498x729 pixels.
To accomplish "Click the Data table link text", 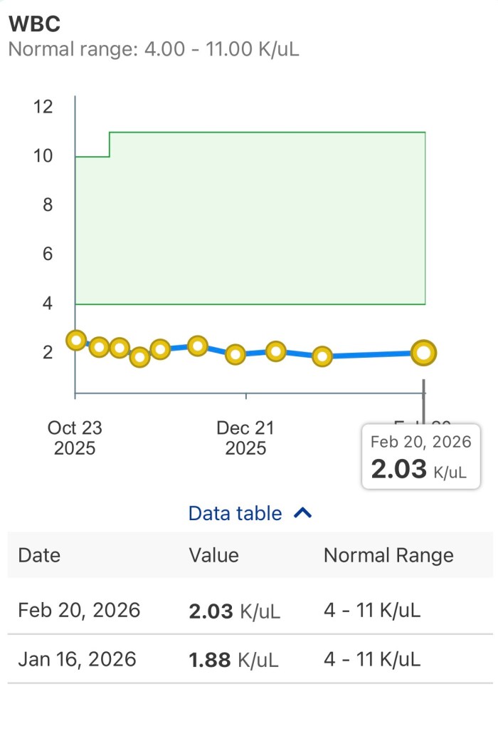I will (235, 513).
